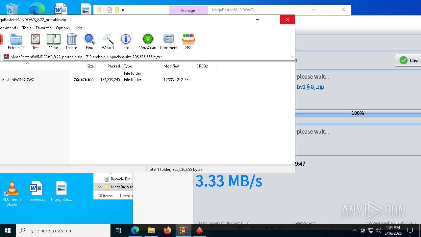Collapse the MegaBasterd tree item in Explorer
This screenshot has width=421, height=237.
[x=99, y=187]
